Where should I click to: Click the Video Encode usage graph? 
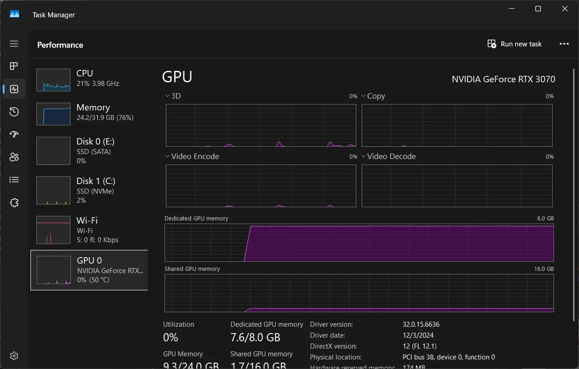[261, 186]
